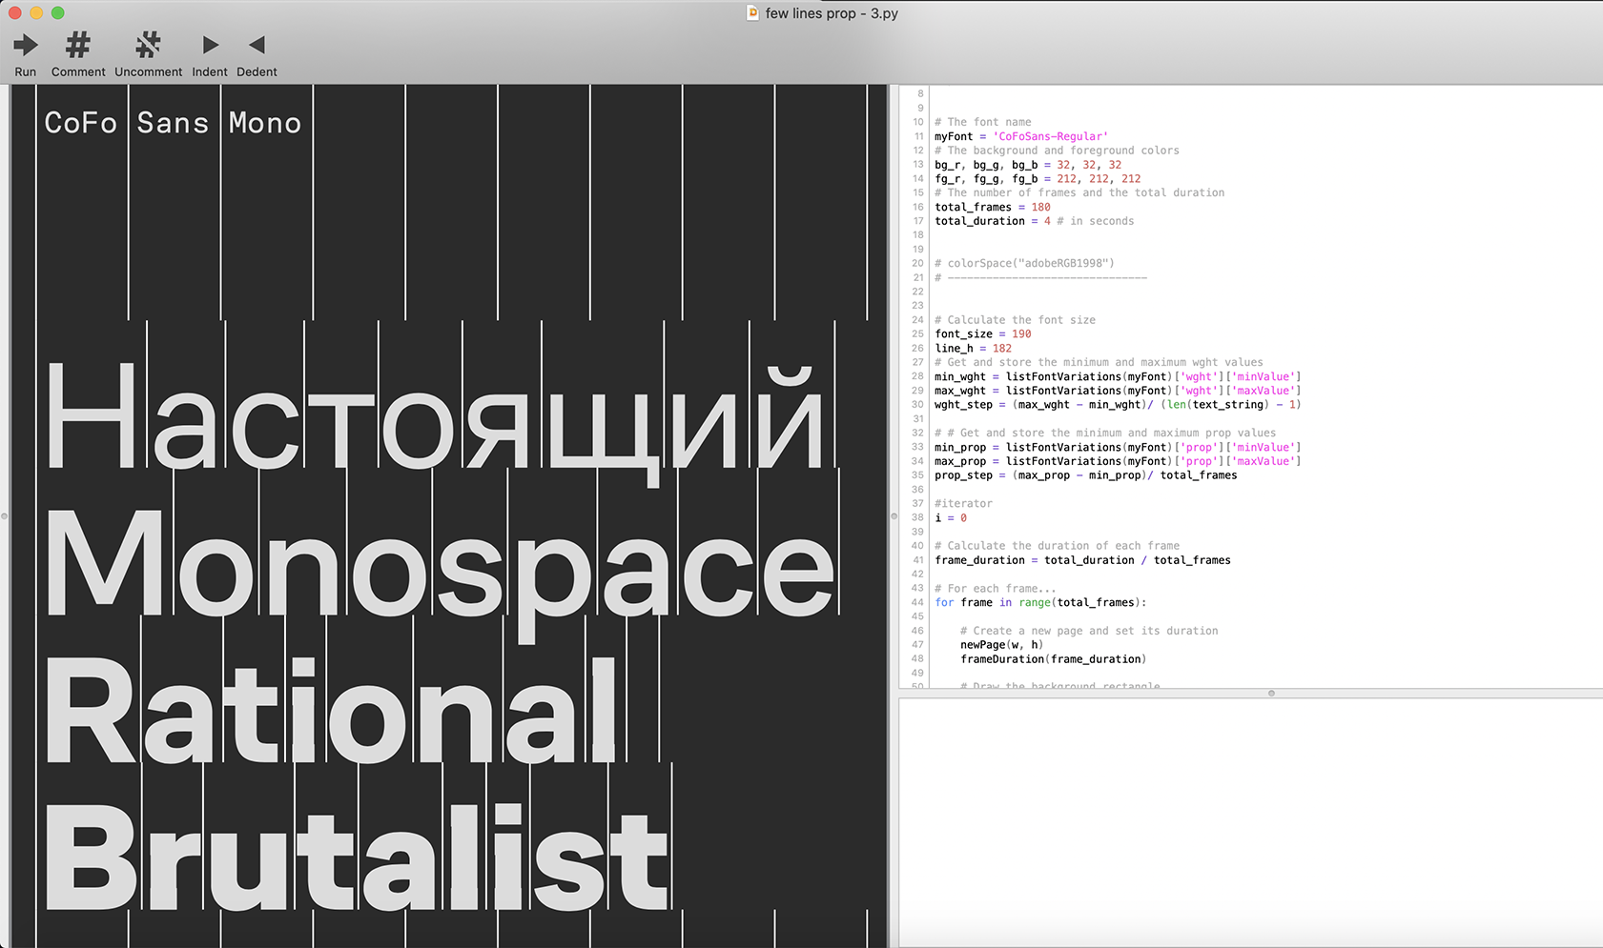Click the 'Sans' text in the canvas preview
Viewport: 1603px width, 948px height.
pyautogui.click(x=173, y=123)
